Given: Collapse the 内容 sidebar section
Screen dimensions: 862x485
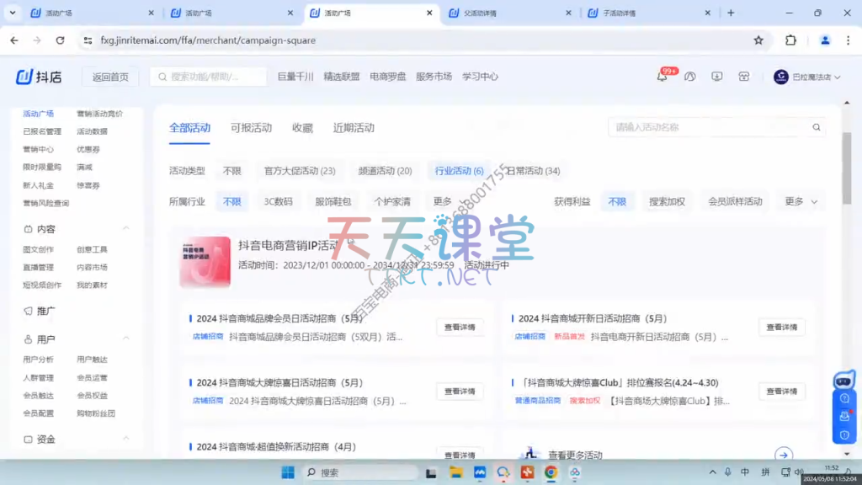Looking at the screenshot, I should click(x=126, y=229).
